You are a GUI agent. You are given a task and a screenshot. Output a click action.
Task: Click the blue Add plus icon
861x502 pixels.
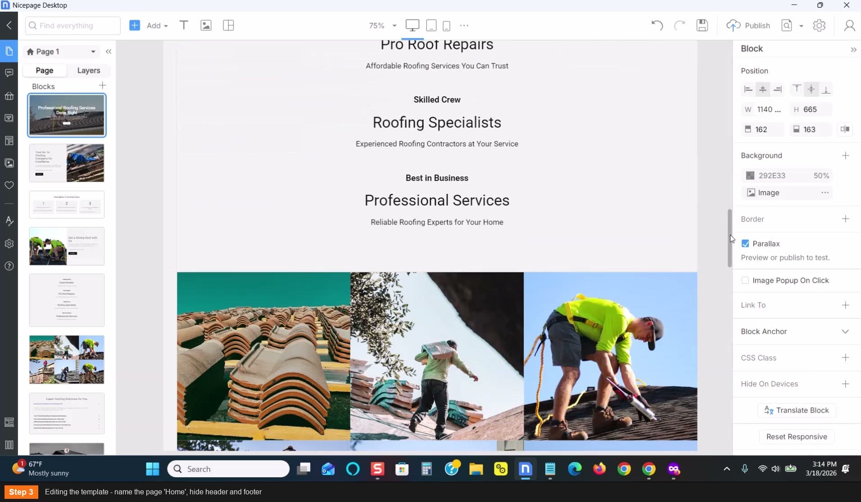(135, 26)
